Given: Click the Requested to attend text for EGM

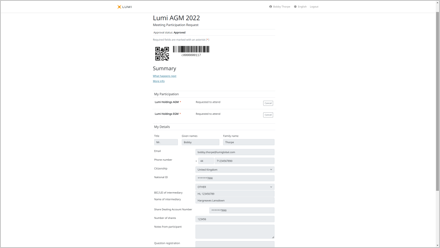Looking at the screenshot, I should tap(208, 114).
